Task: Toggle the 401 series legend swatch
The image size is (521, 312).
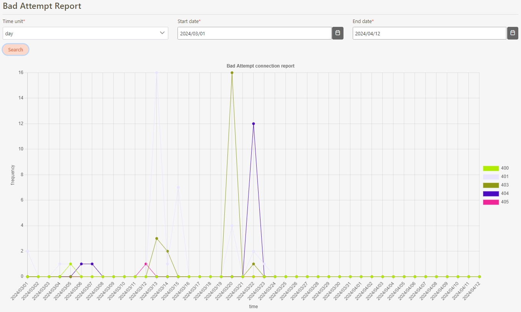Action: tap(491, 177)
